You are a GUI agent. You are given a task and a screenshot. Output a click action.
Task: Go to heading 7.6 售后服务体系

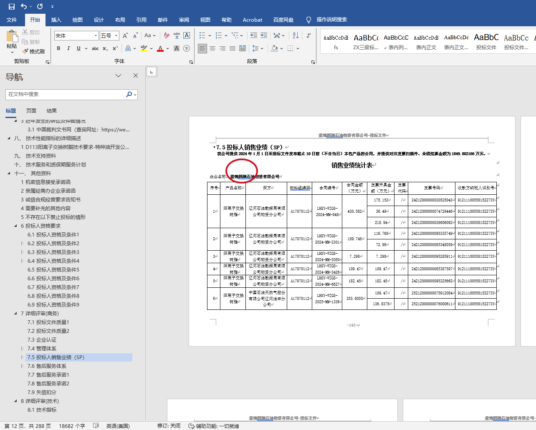point(47,366)
